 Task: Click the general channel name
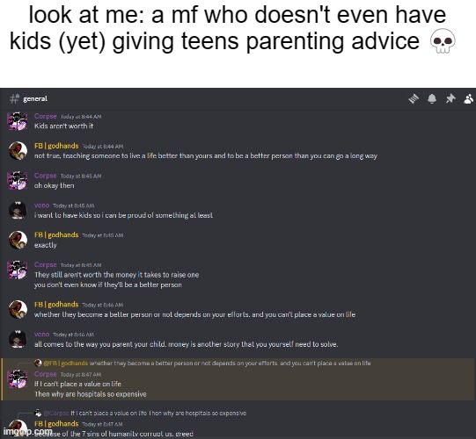coord(35,98)
